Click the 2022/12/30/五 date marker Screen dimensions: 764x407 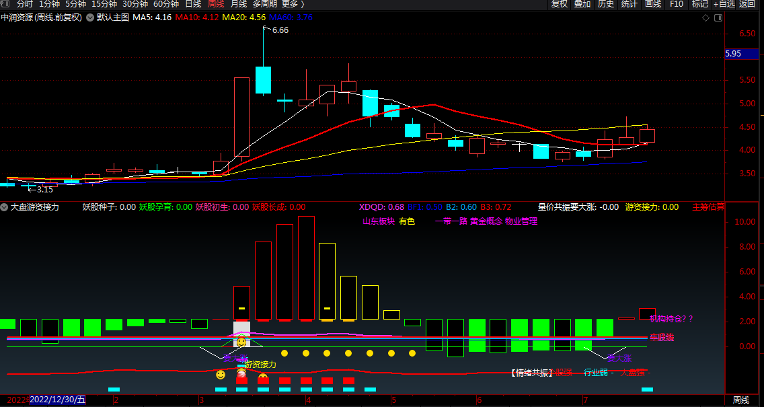coord(58,400)
